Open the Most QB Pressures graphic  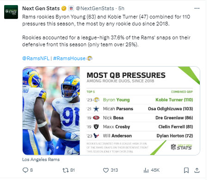point(140,111)
